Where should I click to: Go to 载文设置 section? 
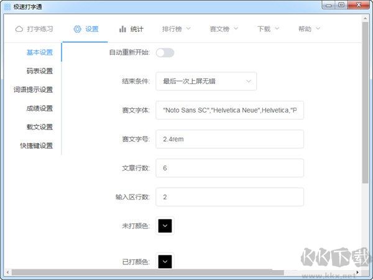pyautogui.click(x=39, y=127)
